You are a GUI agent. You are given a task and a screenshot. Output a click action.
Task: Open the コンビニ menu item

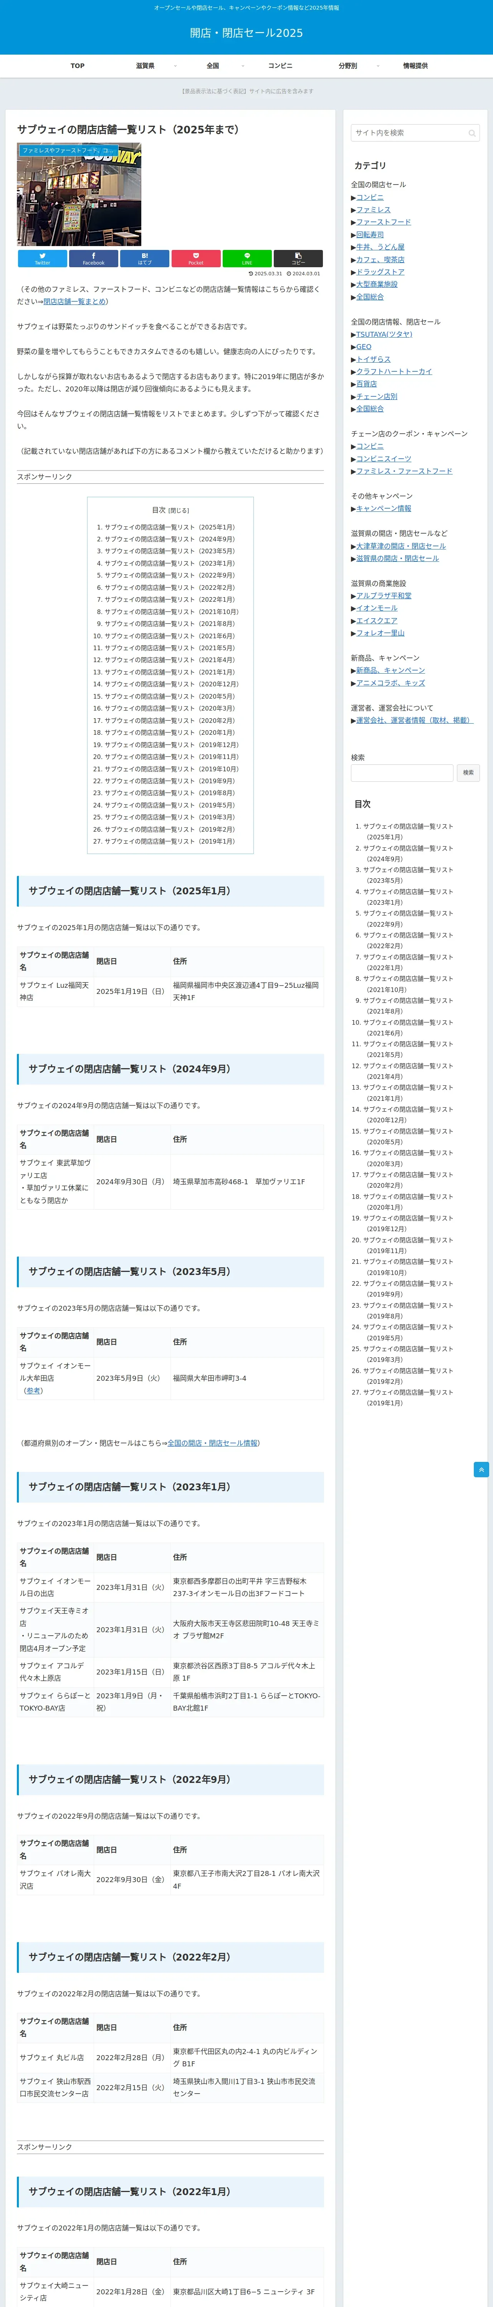pyautogui.click(x=280, y=65)
